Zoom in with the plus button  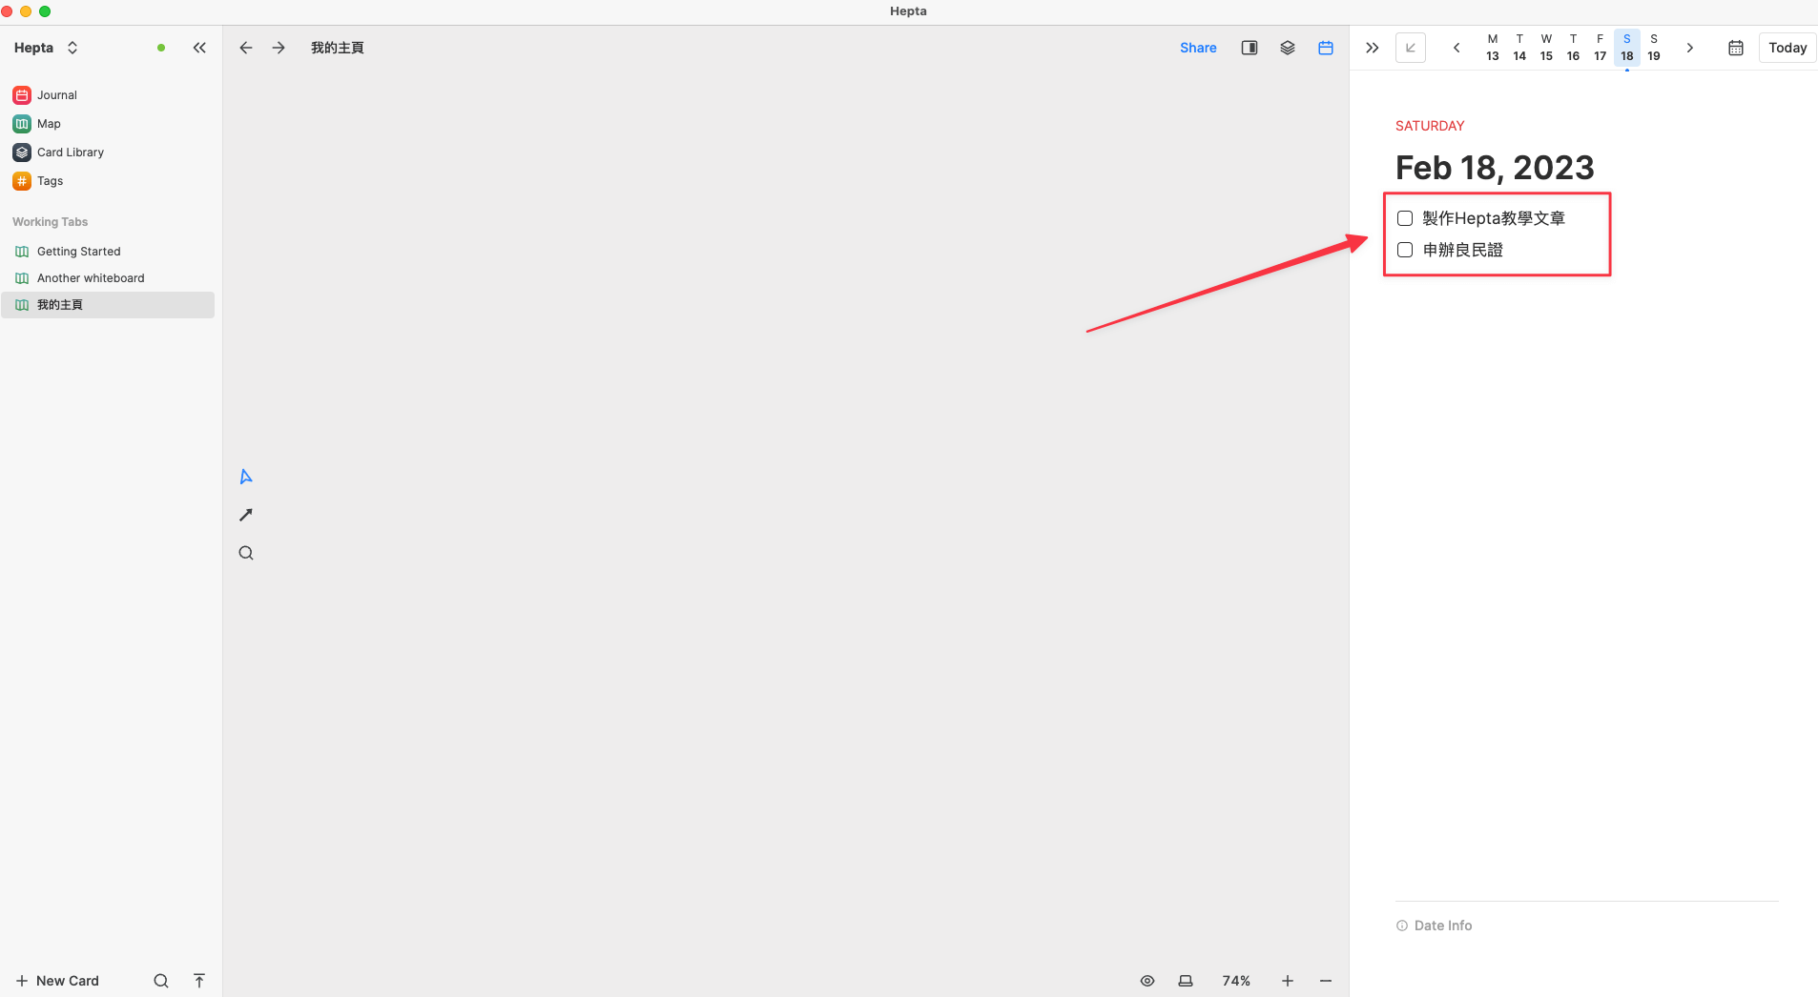click(x=1288, y=981)
